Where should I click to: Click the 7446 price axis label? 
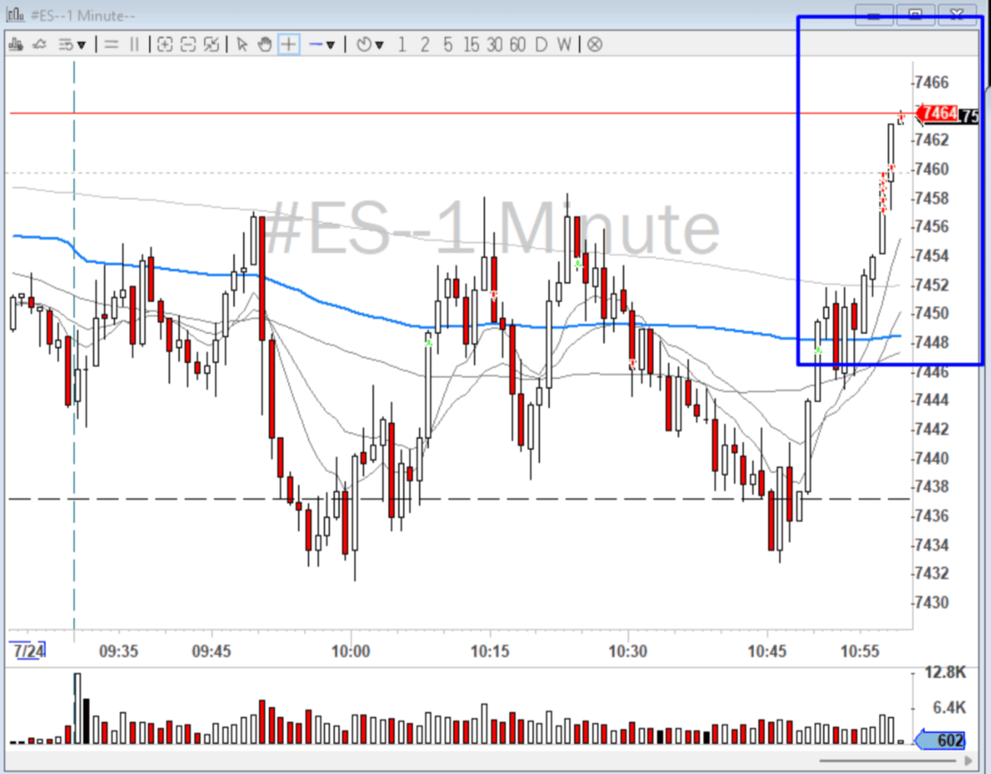click(932, 371)
